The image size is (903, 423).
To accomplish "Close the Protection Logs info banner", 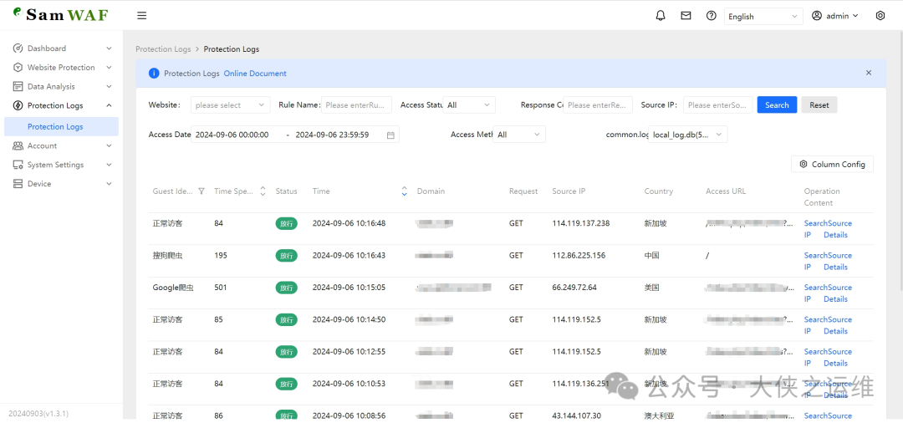I will (x=868, y=73).
